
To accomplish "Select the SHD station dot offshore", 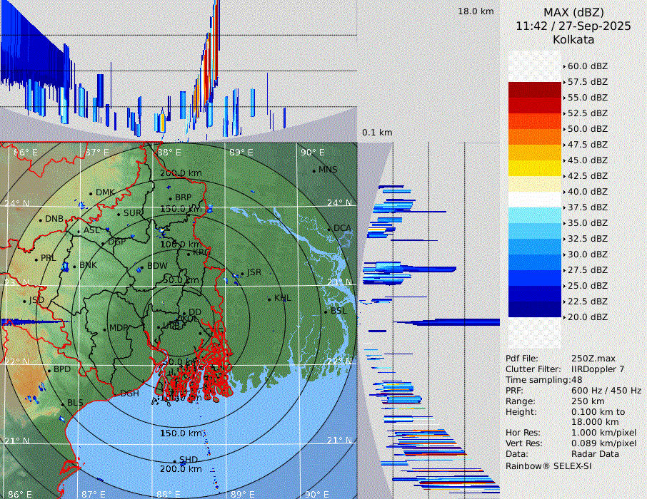I will click(x=174, y=461).
